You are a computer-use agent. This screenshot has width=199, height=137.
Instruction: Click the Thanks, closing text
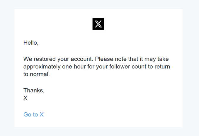pos(34,90)
